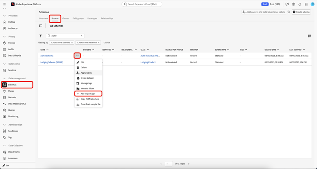Switch to the Browse tab

click(x=55, y=19)
